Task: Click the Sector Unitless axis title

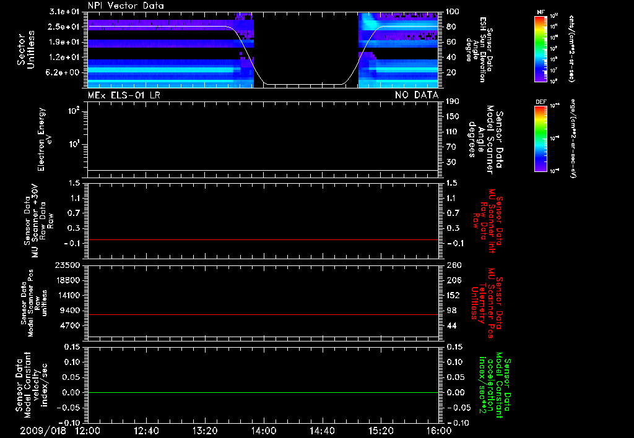Action: point(26,49)
